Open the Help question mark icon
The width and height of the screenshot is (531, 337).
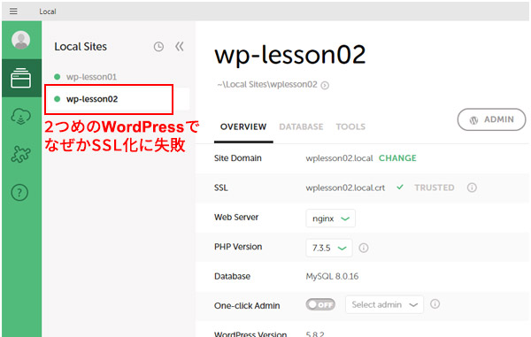click(x=20, y=193)
